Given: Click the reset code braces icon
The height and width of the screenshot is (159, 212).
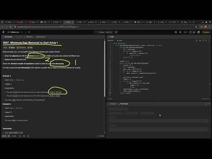Looking at the screenshot, I should [x=203, y=41].
